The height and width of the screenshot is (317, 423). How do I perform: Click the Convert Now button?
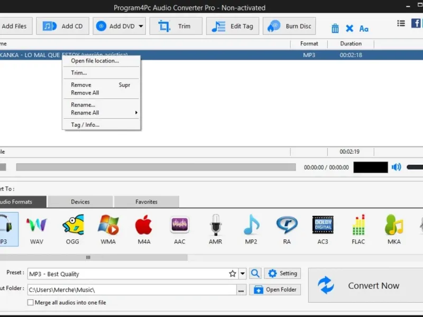coord(365,285)
